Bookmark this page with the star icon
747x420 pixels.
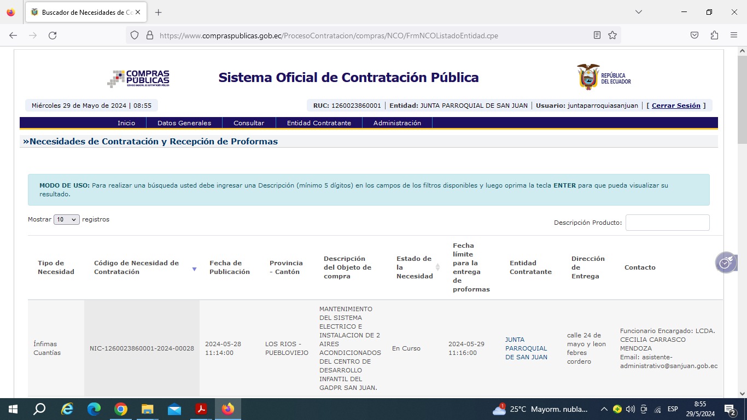point(612,36)
